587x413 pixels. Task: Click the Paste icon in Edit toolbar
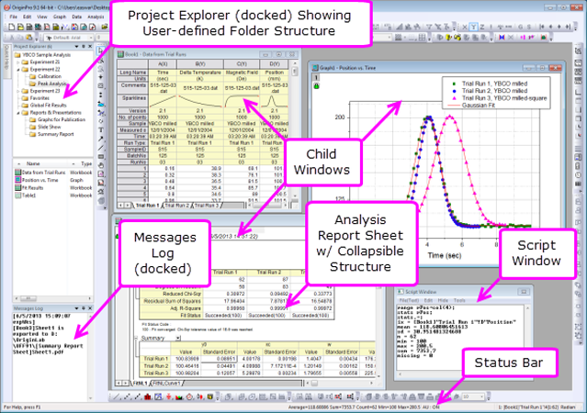[x=28, y=38]
